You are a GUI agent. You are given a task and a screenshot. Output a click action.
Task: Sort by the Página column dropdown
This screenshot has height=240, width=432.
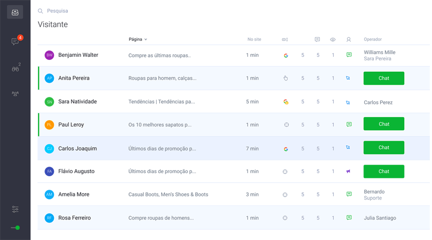coord(138,39)
